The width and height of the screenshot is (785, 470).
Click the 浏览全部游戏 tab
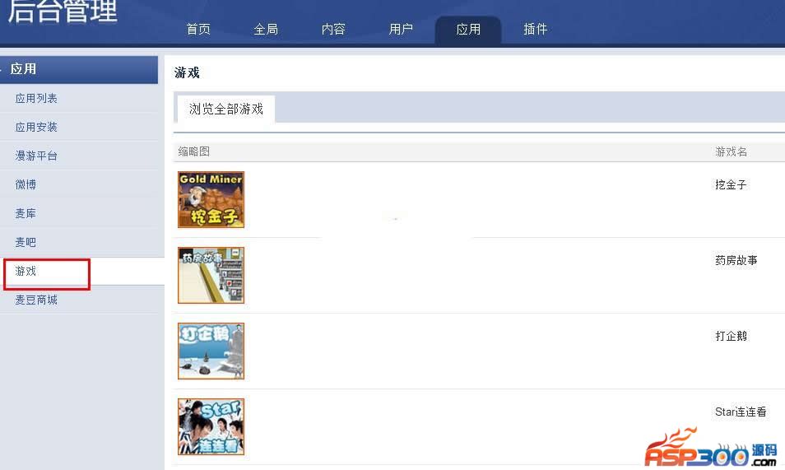click(x=225, y=109)
